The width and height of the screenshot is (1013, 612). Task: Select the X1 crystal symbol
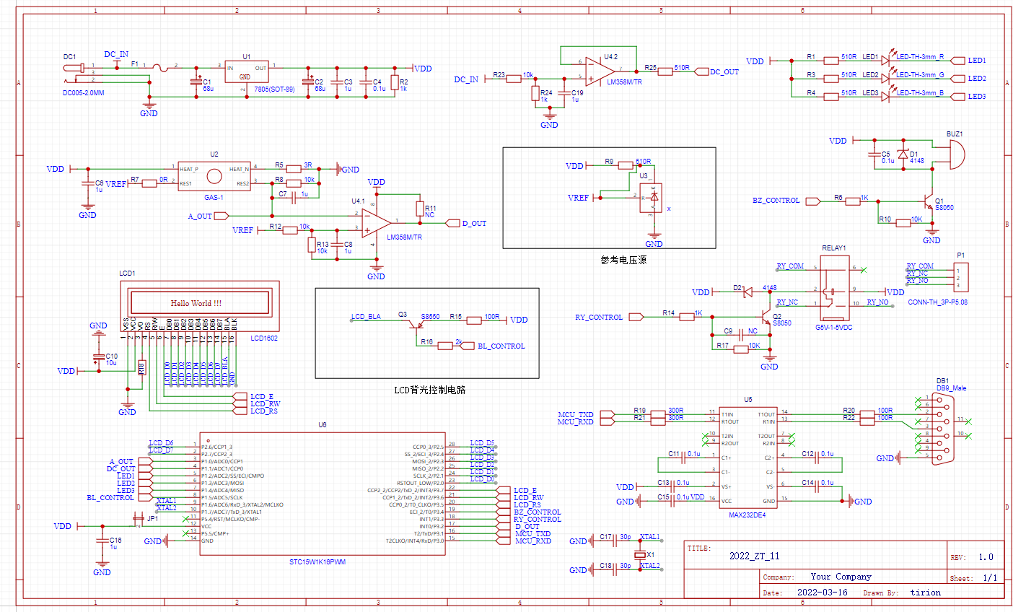pos(639,554)
